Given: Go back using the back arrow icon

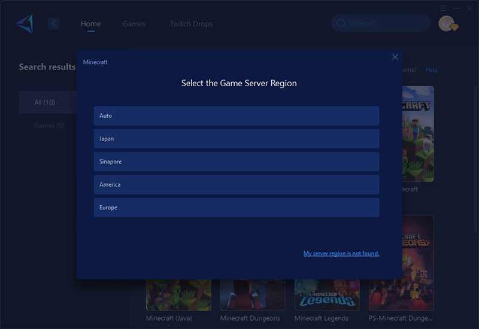Looking at the screenshot, I should coord(54,24).
